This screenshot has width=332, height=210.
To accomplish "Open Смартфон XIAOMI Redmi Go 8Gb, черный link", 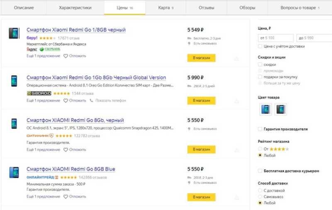I will click(75, 120).
